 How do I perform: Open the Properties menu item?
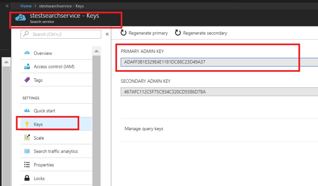coord(56,164)
